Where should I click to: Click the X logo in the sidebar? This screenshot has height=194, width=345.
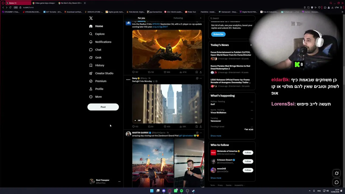click(91, 18)
